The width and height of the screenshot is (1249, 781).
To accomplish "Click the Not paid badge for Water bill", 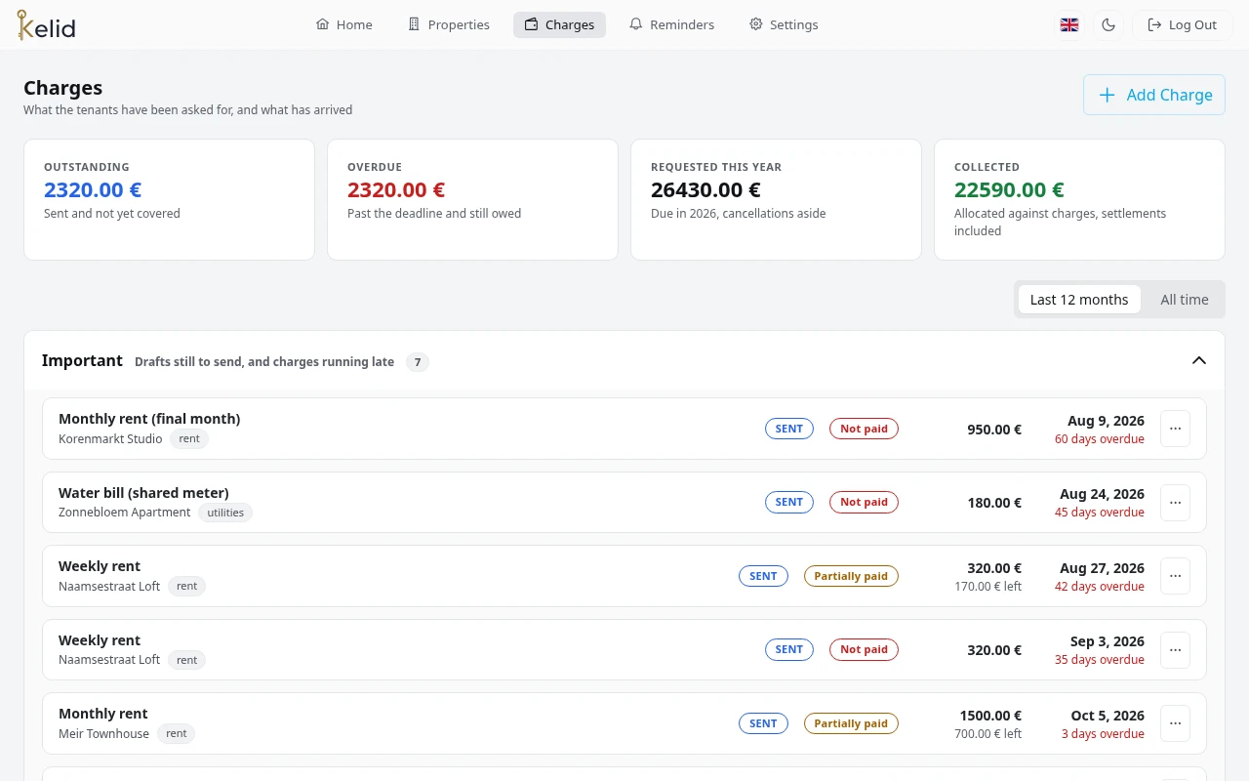I will click(864, 503).
